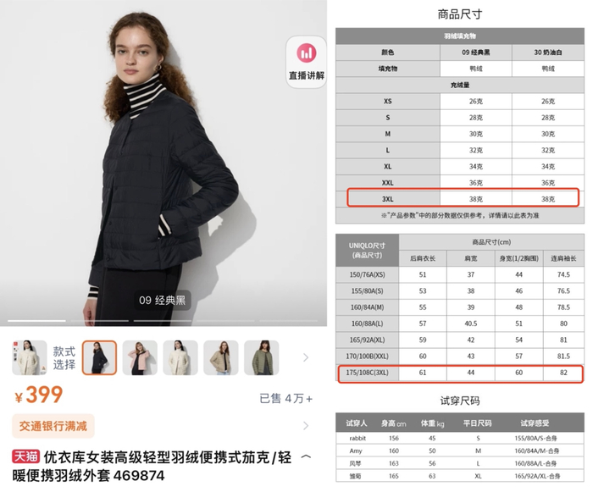This screenshot has width=593, height=492.
Task: Click the 30 奶油白 column header
Action: tap(548, 53)
